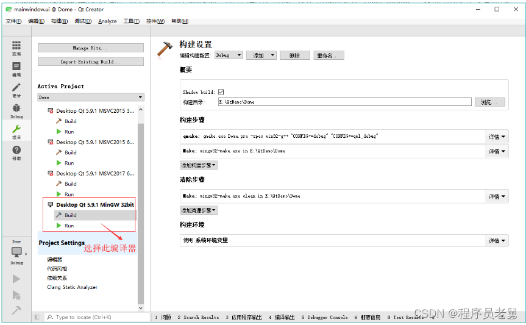Select Run under MSVC2017 kit
526x325 pixels.
click(69, 195)
